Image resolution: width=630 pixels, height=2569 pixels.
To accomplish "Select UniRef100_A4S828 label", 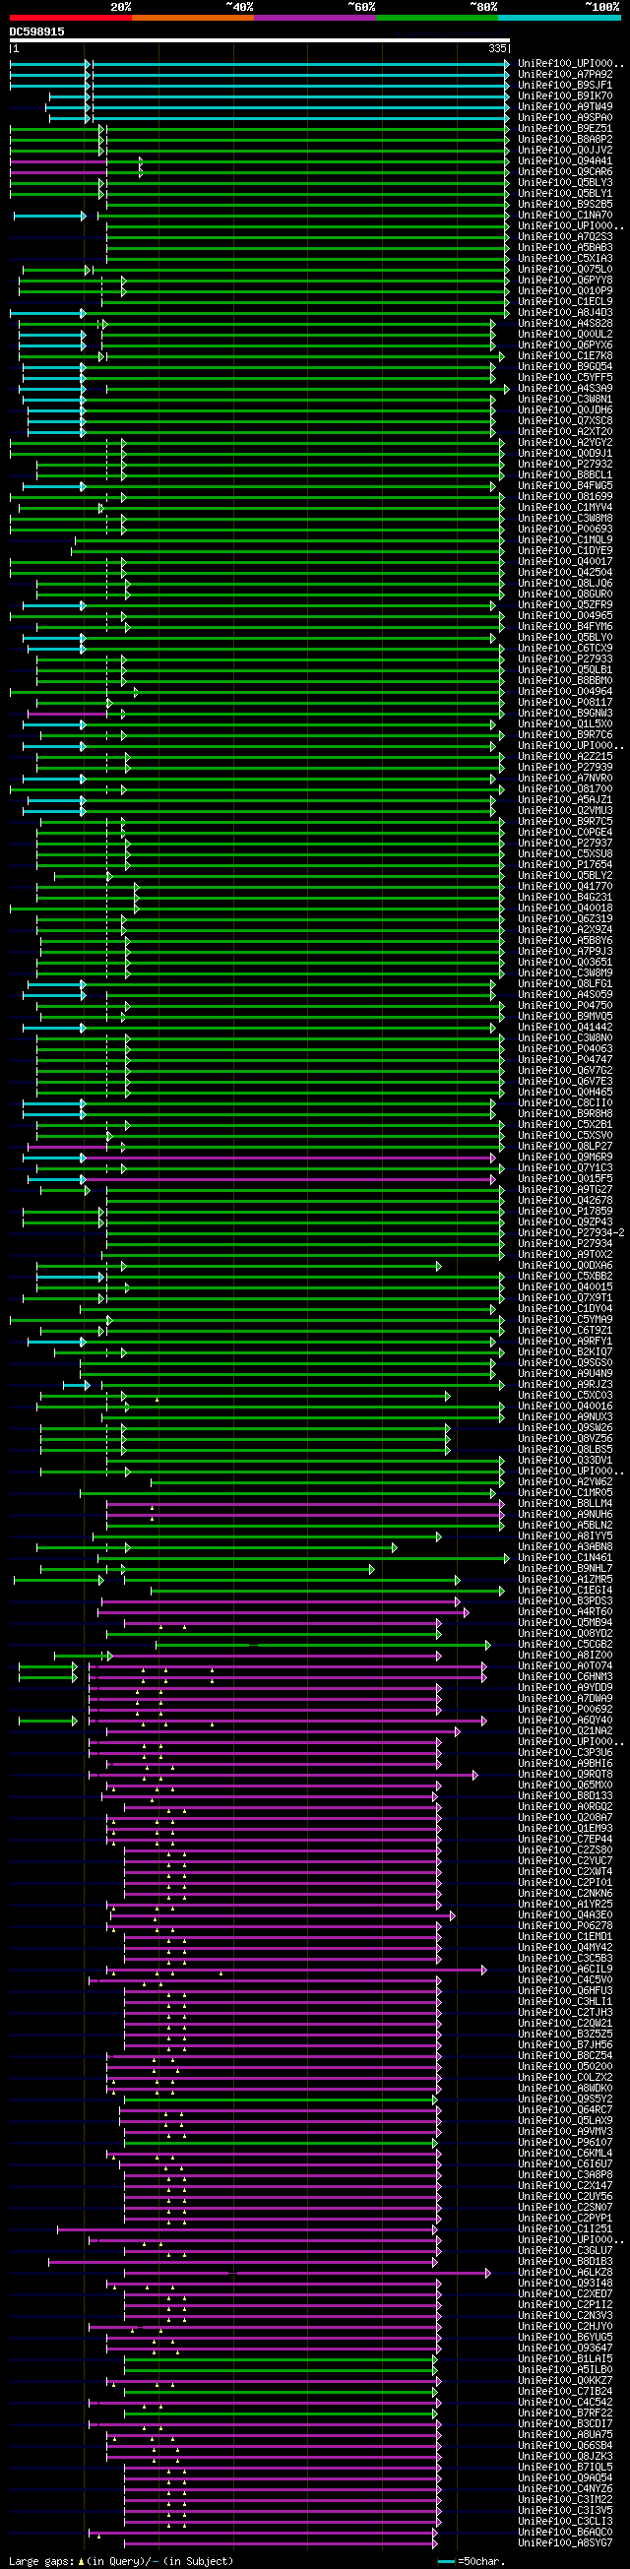I will 565,323.
